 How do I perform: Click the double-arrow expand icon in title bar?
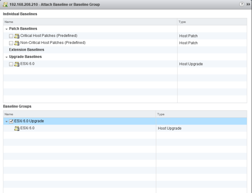248,4
